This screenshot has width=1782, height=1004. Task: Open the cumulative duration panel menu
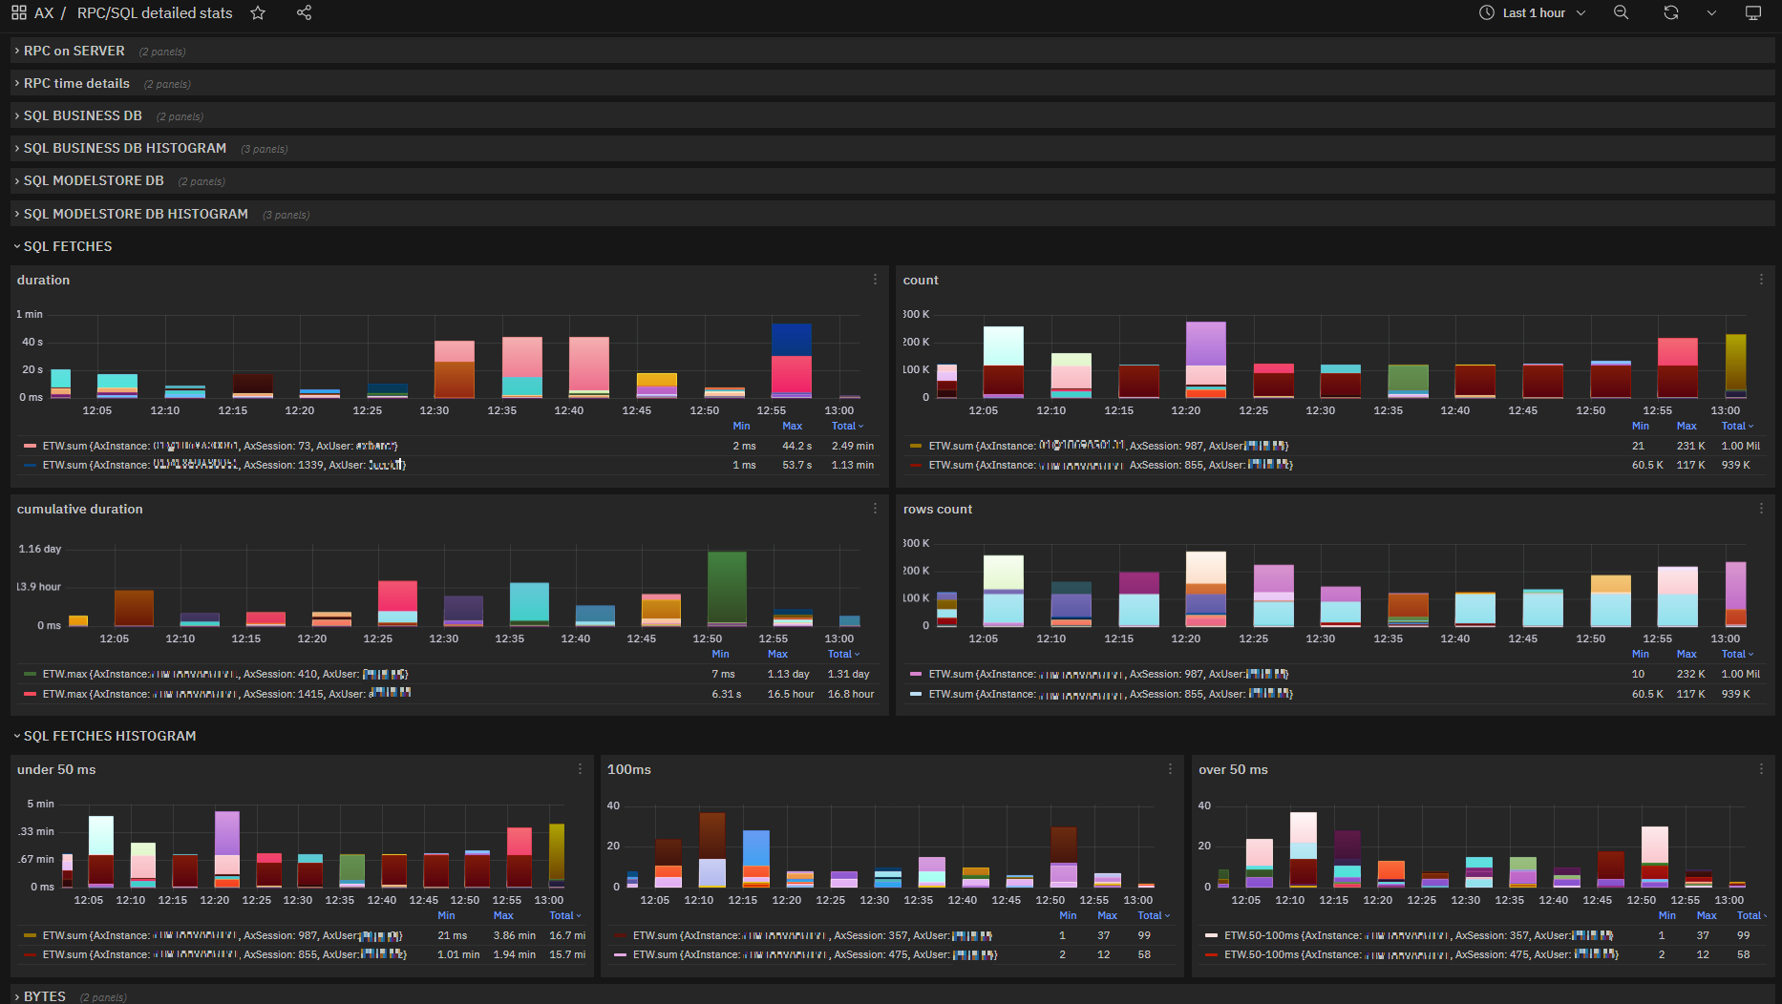(875, 509)
